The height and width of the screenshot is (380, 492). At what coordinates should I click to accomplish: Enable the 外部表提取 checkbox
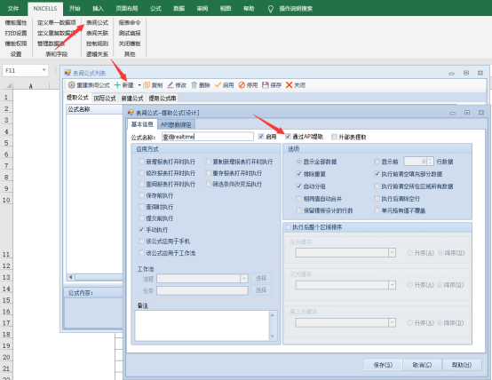[334, 137]
